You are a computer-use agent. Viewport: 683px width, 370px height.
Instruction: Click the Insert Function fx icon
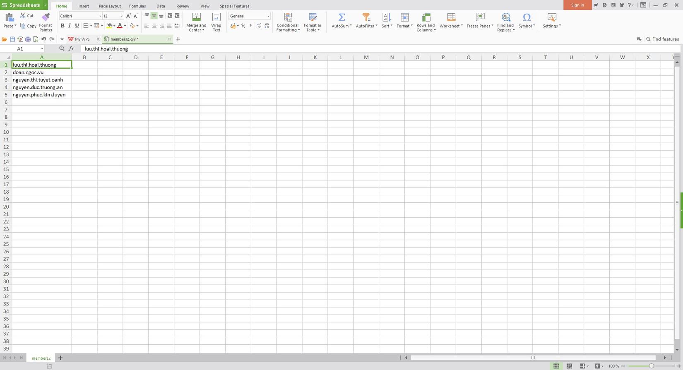(x=71, y=48)
